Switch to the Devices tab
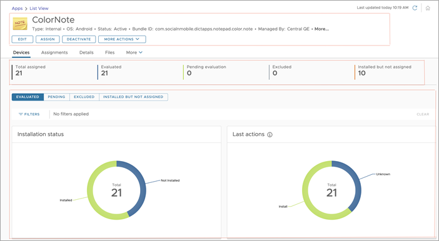The image size is (439, 241). click(21, 52)
